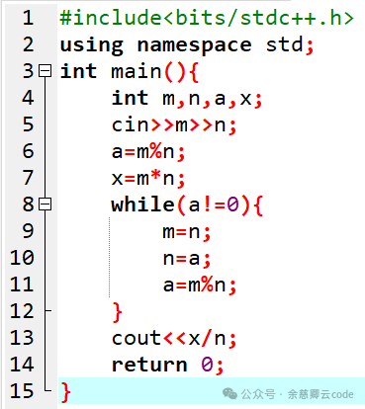This screenshot has height=409, width=365.
Task: Click the 'using namespace std;' statement
Action: (187, 45)
